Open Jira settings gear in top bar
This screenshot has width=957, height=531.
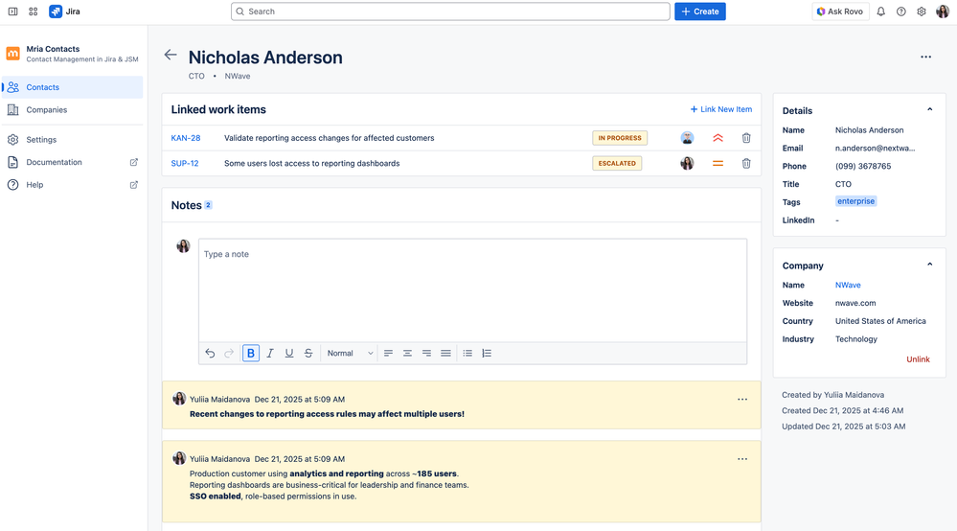(922, 12)
